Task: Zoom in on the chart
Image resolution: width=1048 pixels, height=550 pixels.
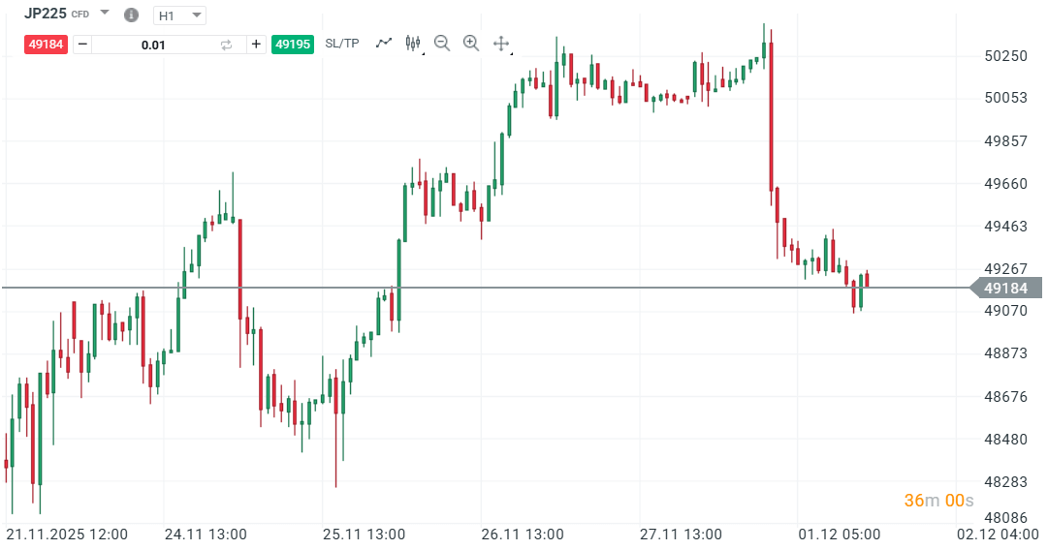Action: tap(471, 43)
